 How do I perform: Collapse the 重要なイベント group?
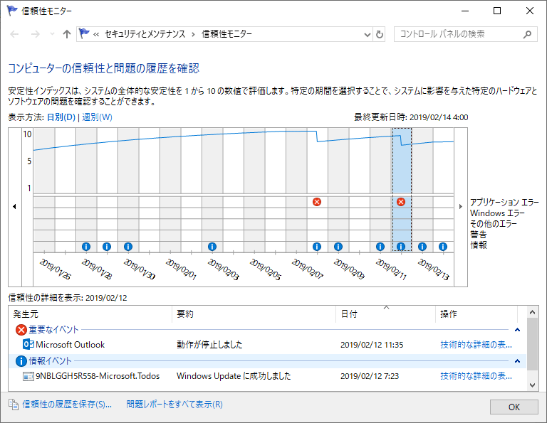pos(517,330)
